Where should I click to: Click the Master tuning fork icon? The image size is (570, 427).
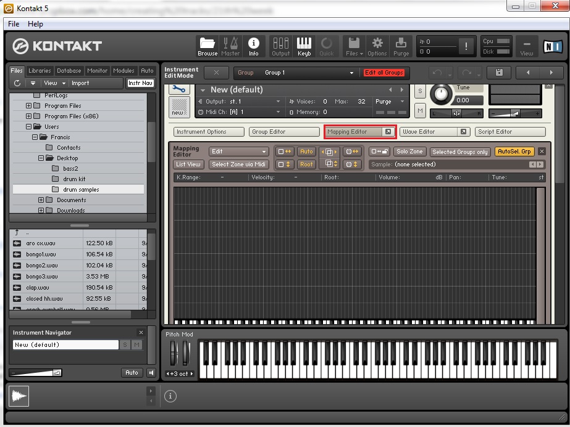[x=230, y=46]
